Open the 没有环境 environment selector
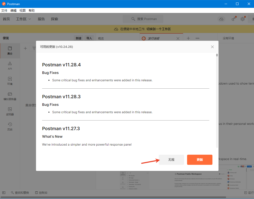This screenshot has width=254, height=199. pyautogui.click(x=228, y=38)
